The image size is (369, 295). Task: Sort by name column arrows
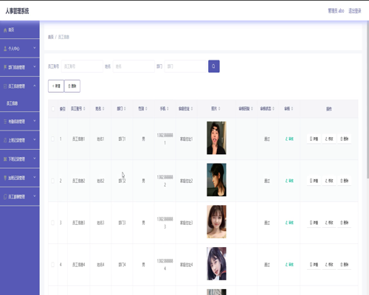[103, 108]
